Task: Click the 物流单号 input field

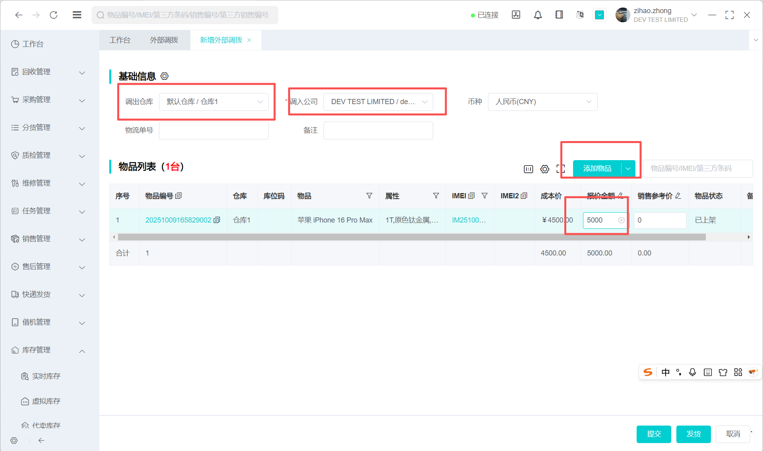Action: (214, 130)
